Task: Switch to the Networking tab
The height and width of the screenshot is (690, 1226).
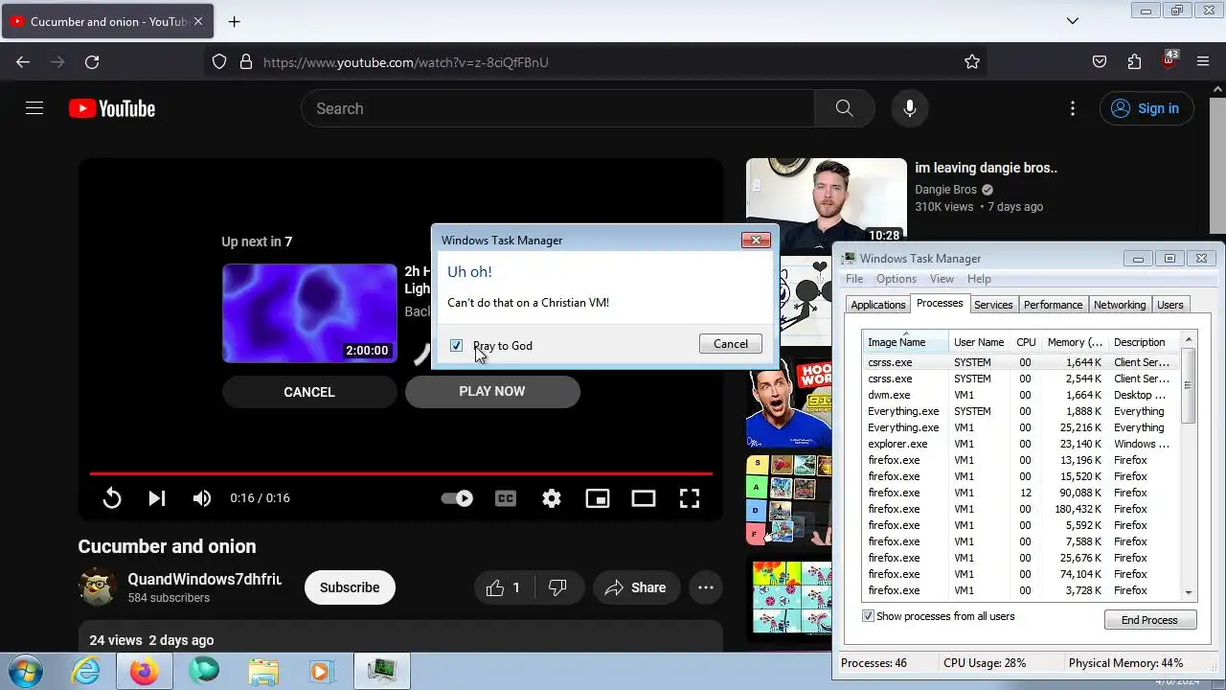Action: coord(1120,305)
